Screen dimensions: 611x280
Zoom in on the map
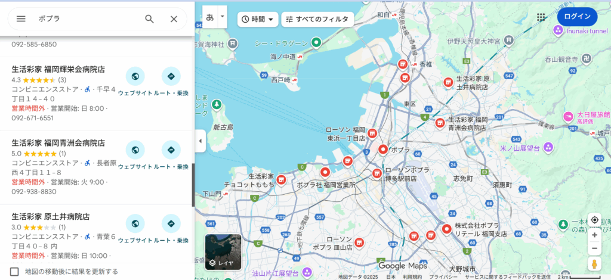(x=595, y=235)
